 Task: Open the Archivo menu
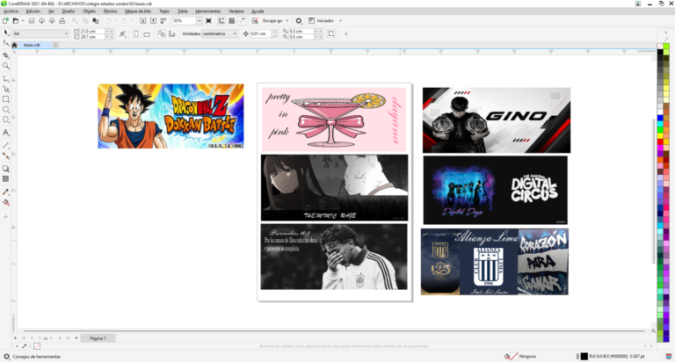[x=11, y=11]
